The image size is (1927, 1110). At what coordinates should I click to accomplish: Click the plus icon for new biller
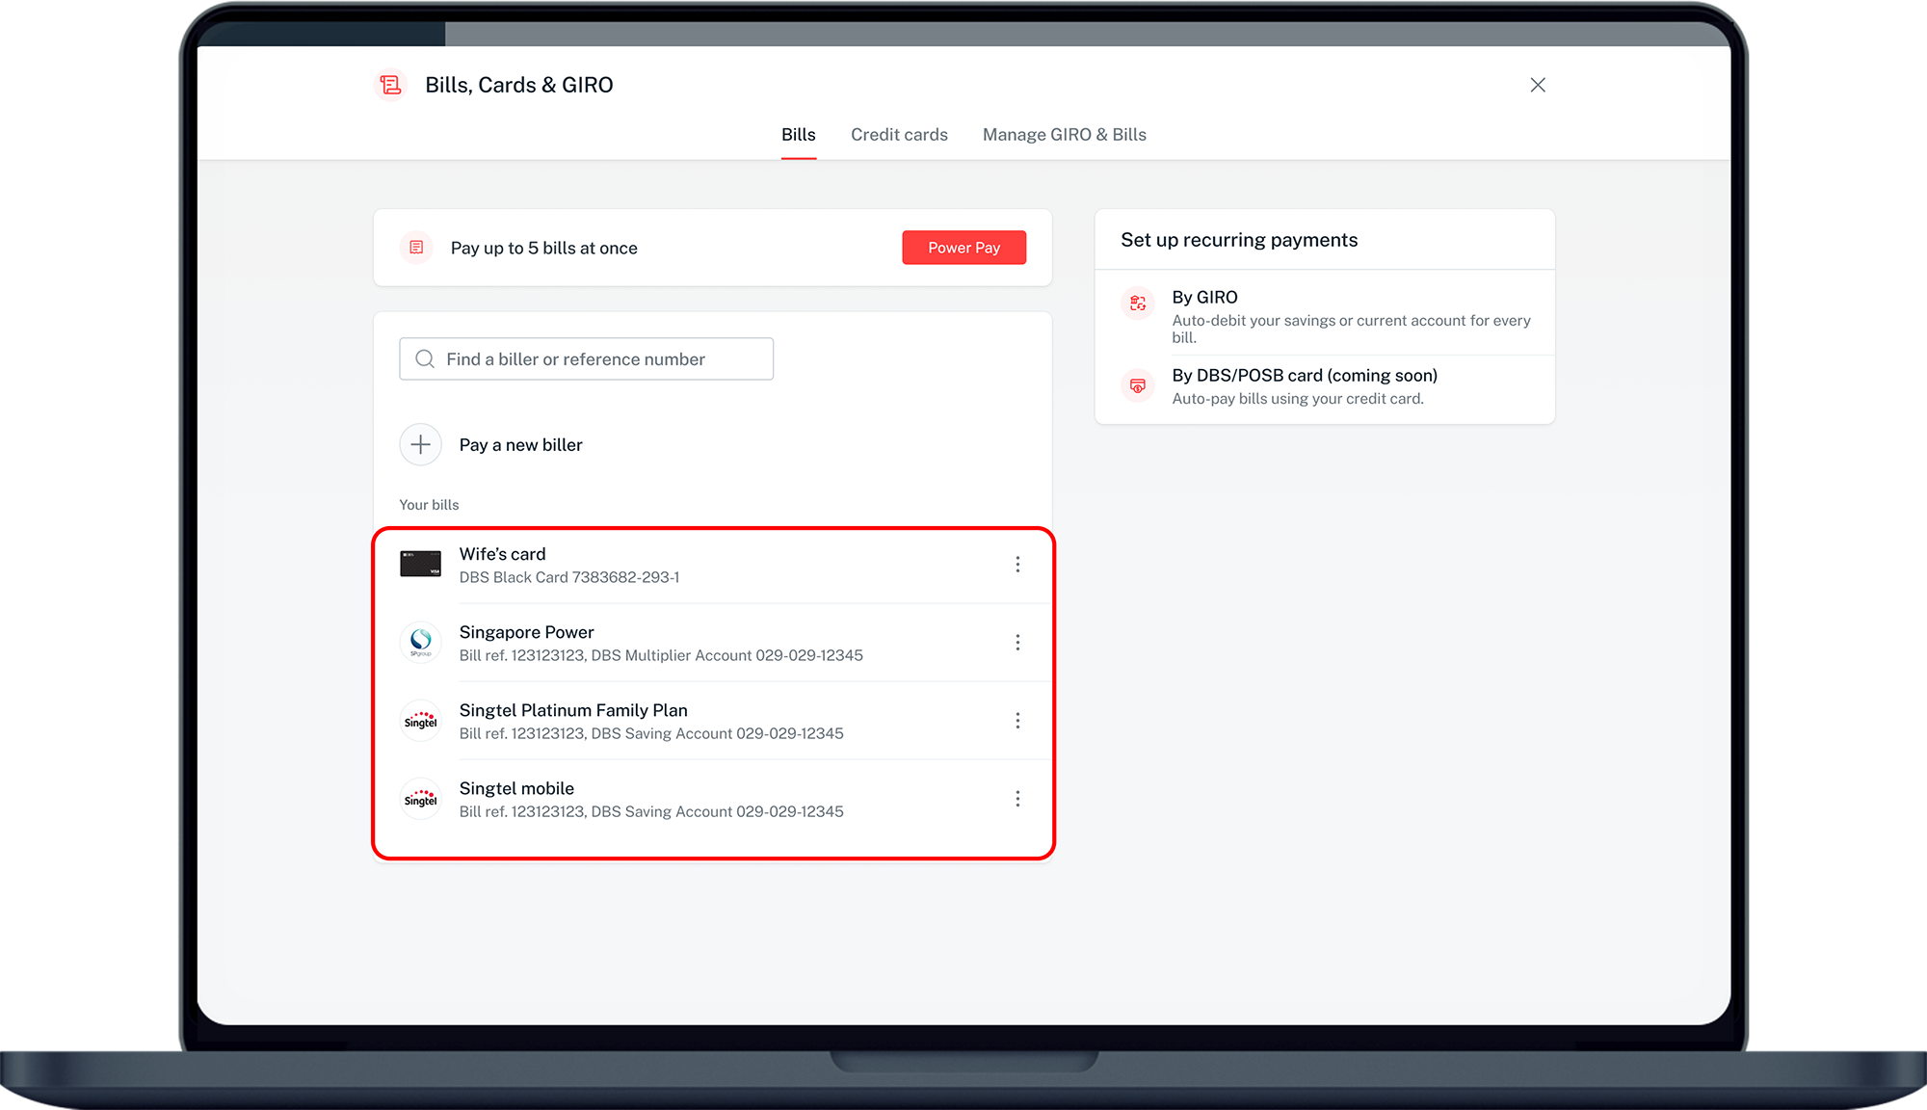pyautogui.click(x=421, y=444)
